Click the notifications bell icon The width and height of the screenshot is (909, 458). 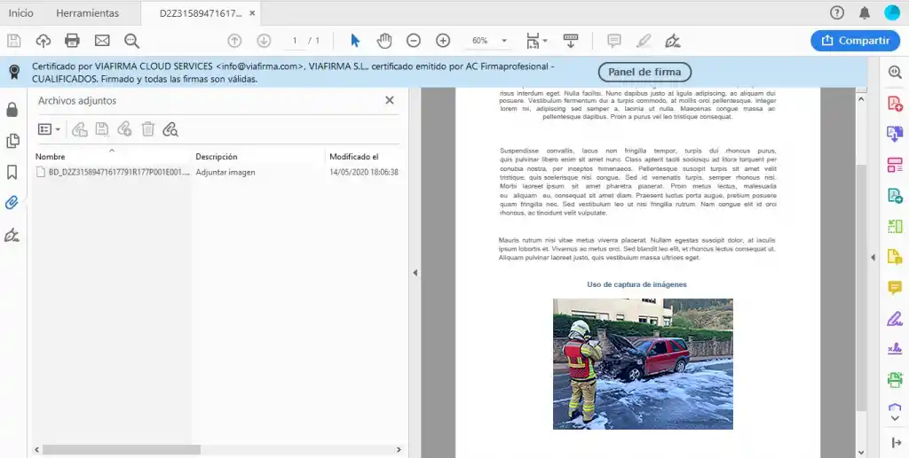click(x=865, y=12)
